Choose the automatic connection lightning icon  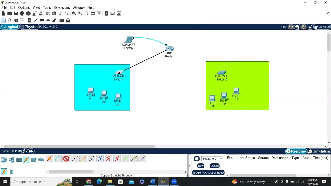click(49, 159)
